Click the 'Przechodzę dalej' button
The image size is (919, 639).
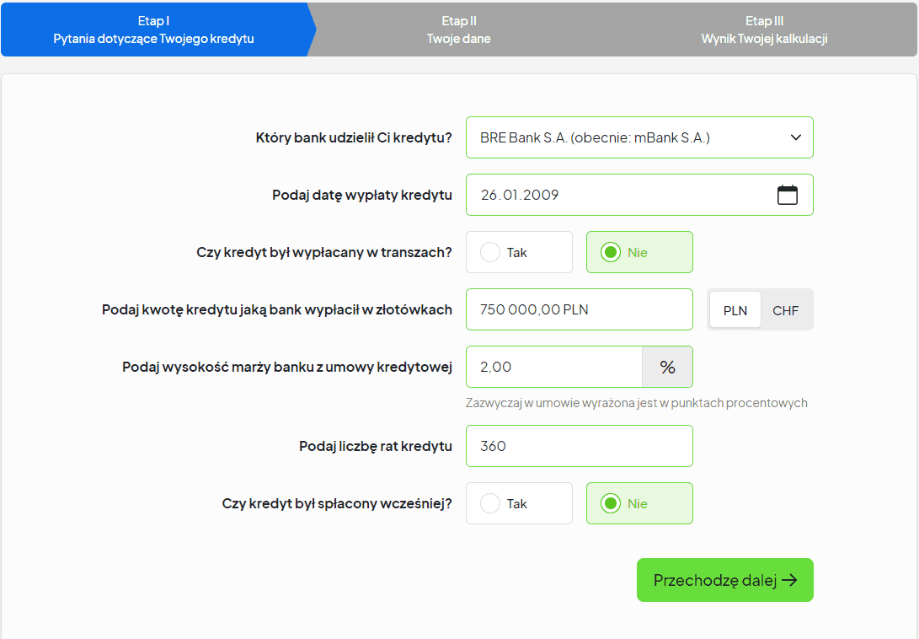[725, 580]
